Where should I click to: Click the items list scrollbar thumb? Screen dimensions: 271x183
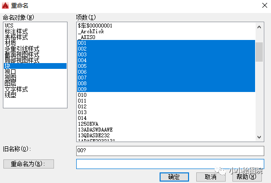259,52
